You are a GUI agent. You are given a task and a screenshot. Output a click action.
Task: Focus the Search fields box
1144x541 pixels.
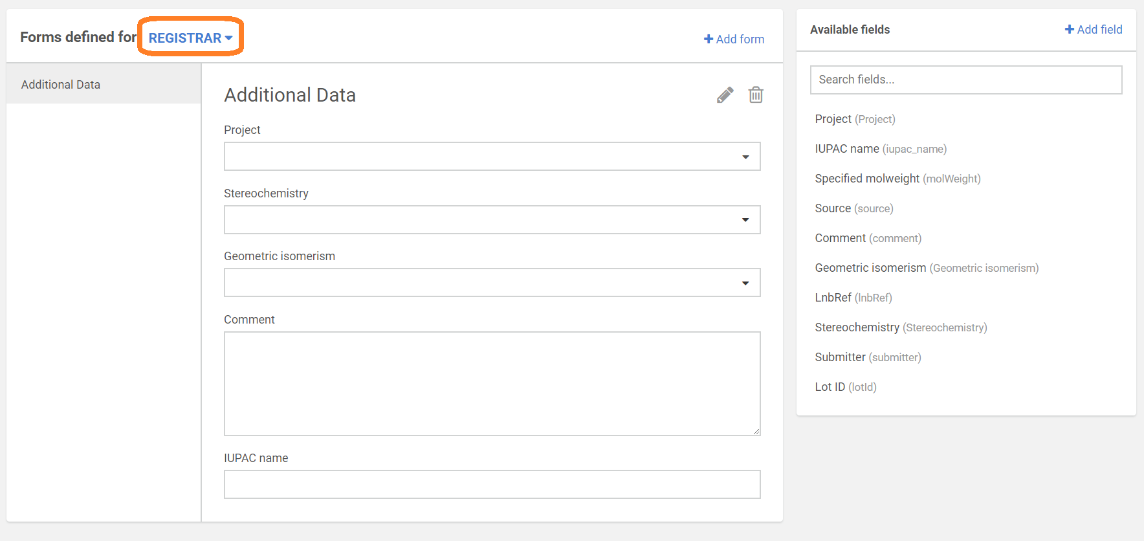(966, 80)
